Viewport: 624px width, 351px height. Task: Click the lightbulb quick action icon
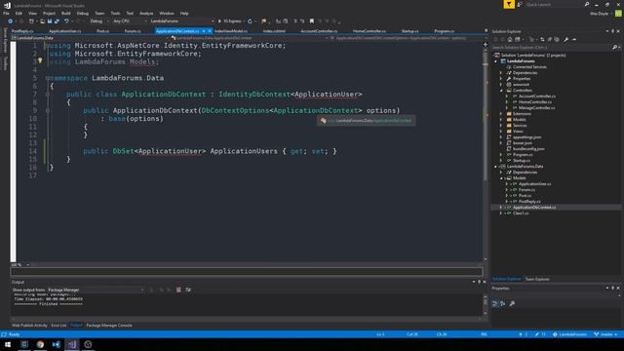click(40, 60)
